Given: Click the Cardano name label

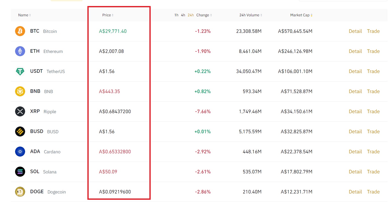Looking at the screenshot, I should [x=52, y=152].
